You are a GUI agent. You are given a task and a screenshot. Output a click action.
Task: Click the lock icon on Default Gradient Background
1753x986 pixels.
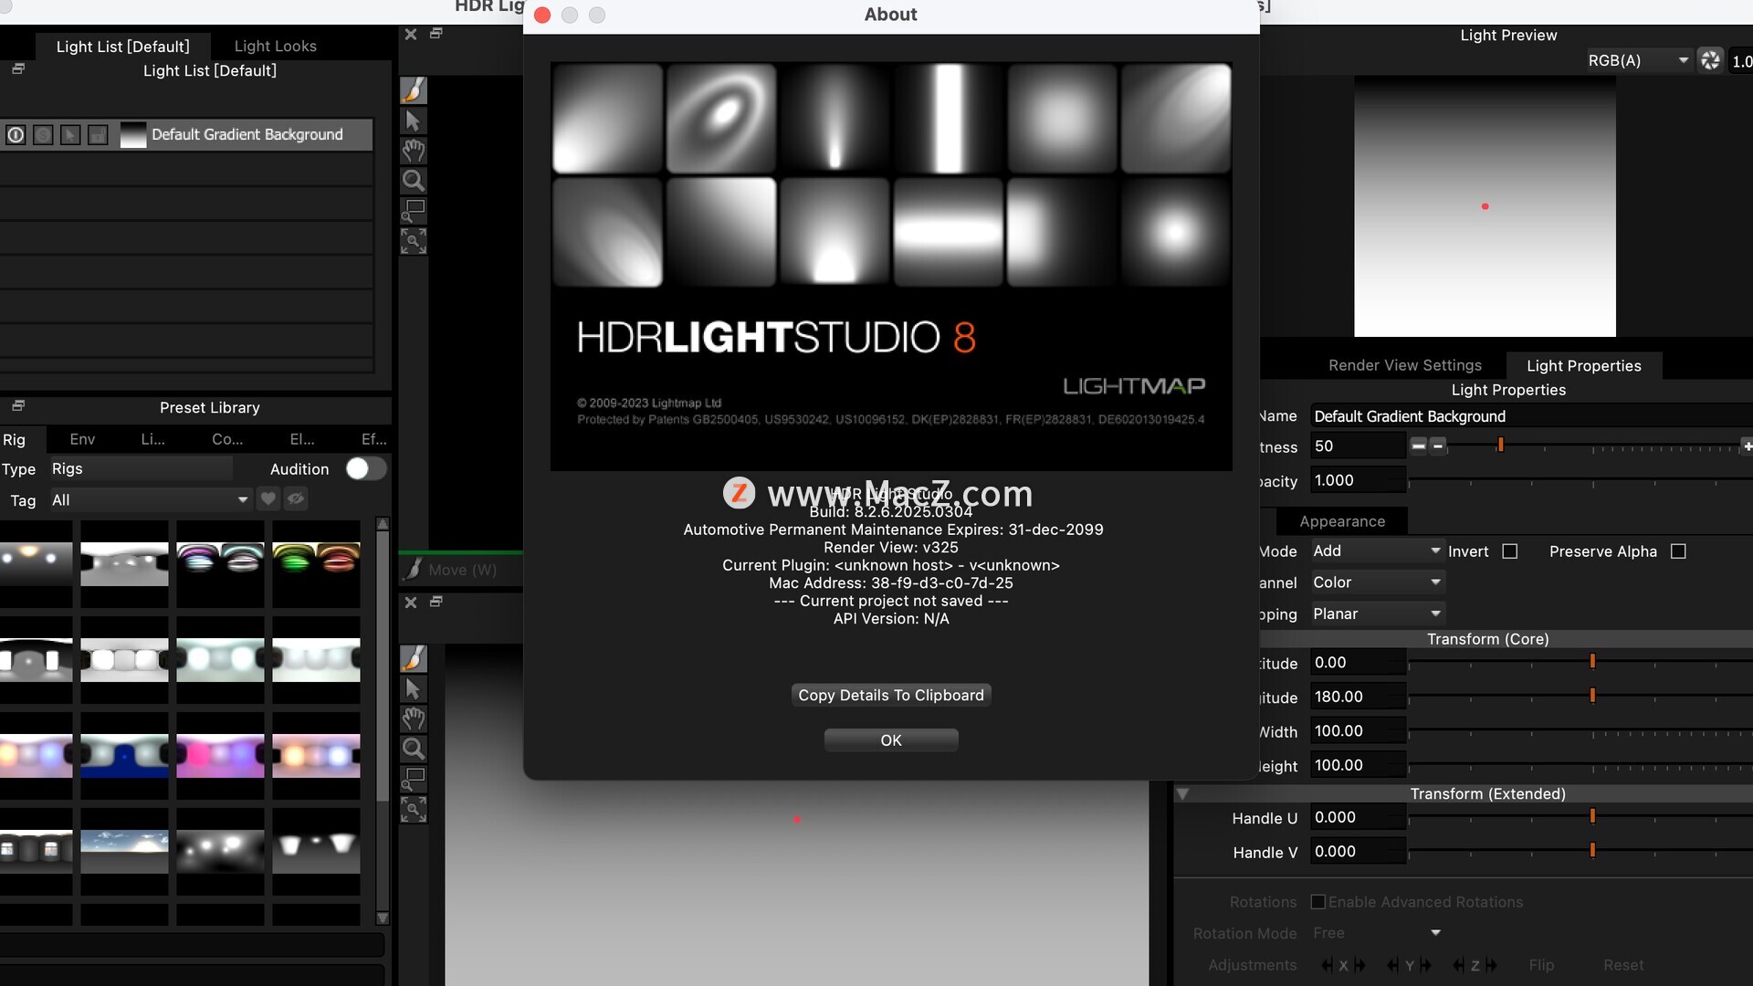click(98, 135)
